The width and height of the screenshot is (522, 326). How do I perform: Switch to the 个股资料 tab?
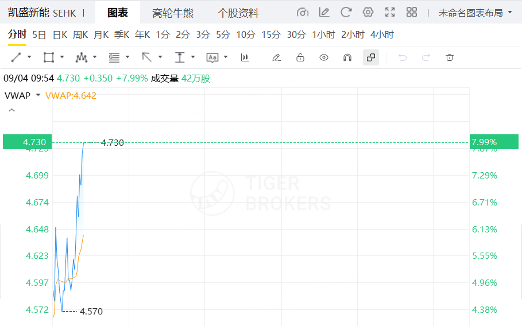238,13
